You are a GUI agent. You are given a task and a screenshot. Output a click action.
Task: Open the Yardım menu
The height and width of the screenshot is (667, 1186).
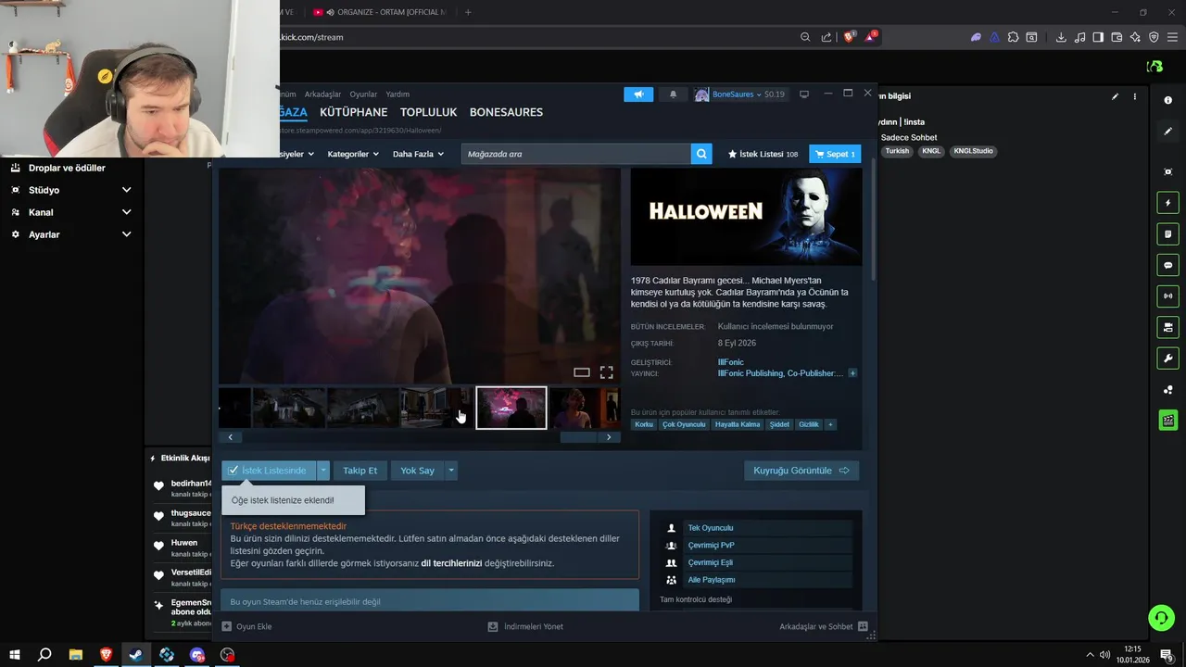point(397,94)
